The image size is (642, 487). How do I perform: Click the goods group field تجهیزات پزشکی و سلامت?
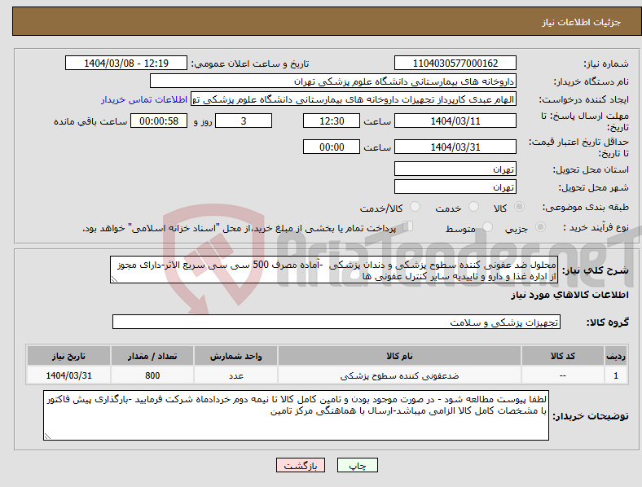coord(336,322)
